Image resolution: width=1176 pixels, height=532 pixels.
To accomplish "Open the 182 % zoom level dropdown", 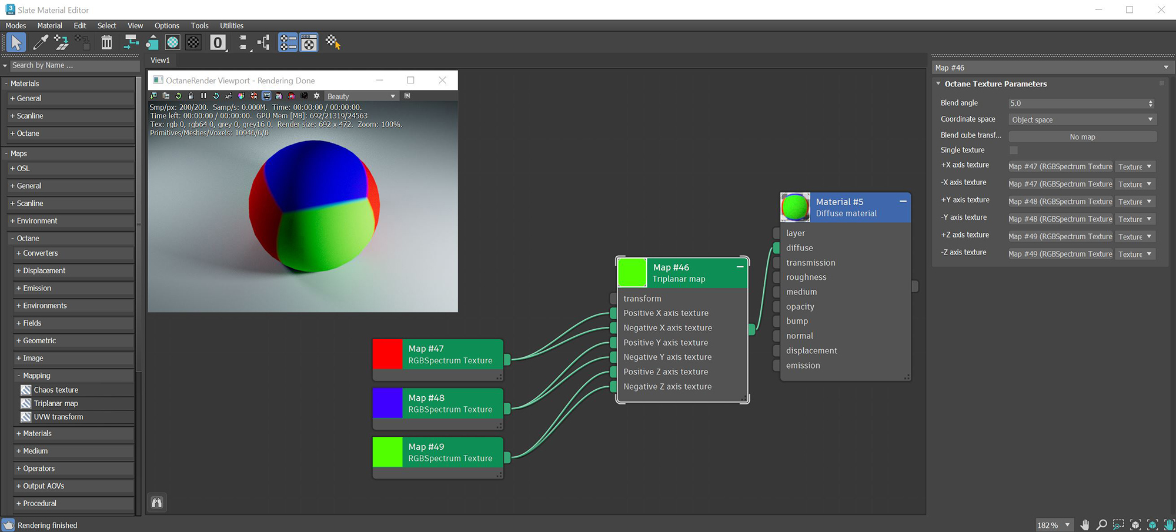I will (1054, 525).
